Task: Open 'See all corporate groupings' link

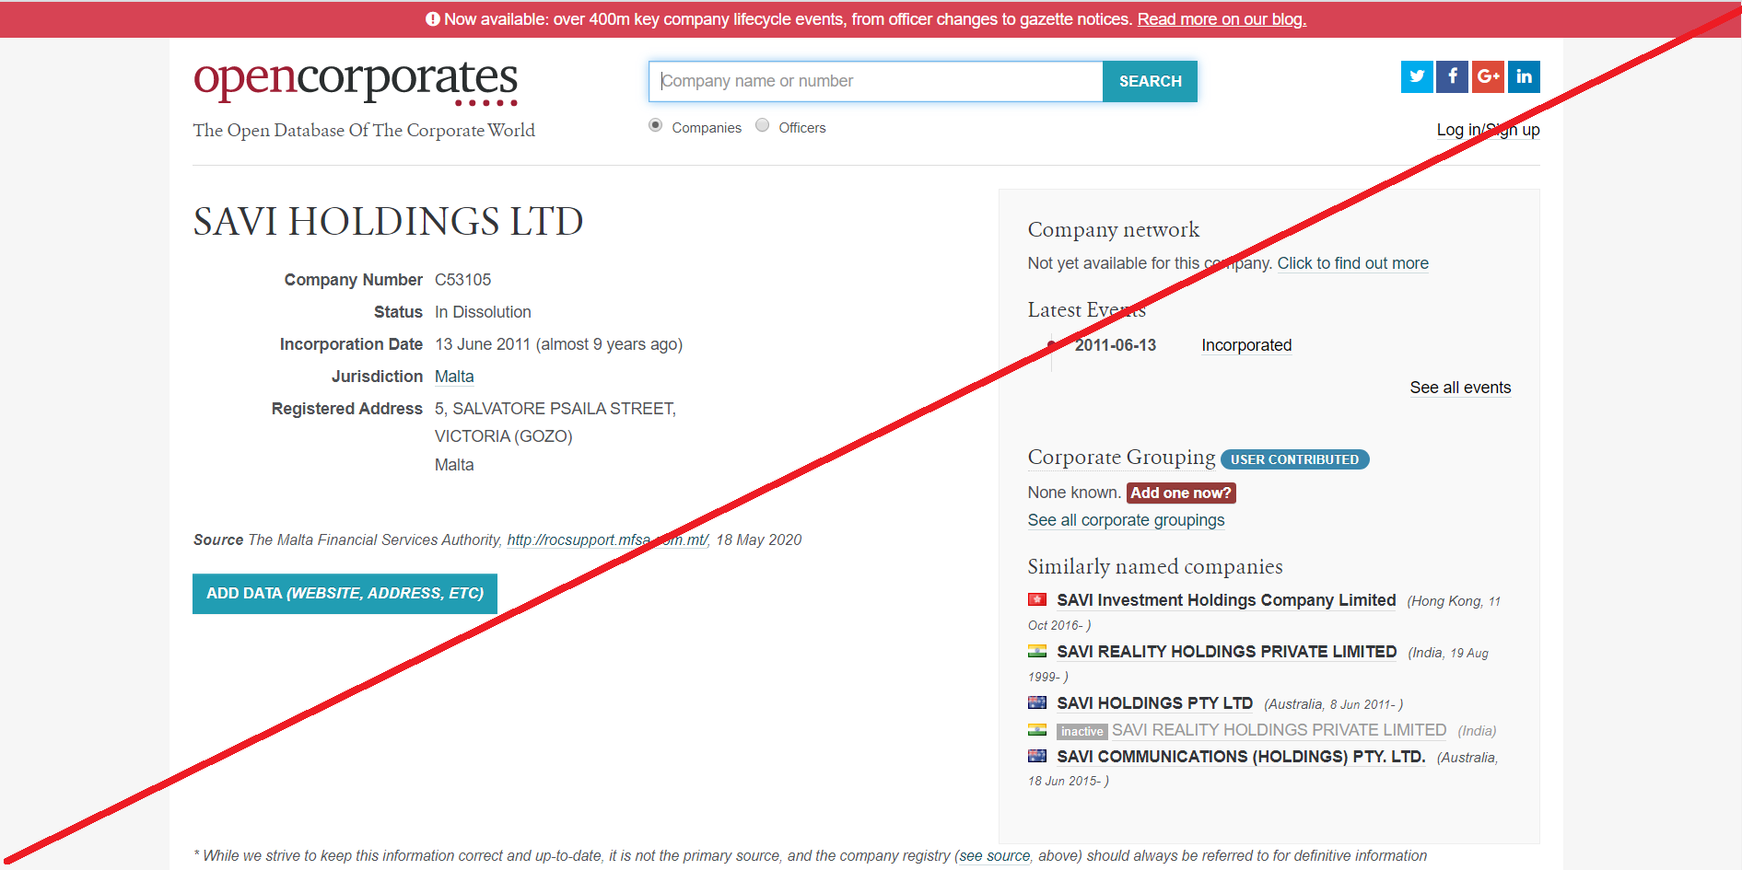Action: [1126, 520]
